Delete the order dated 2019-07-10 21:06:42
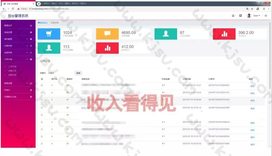 (x=253, y=123)
